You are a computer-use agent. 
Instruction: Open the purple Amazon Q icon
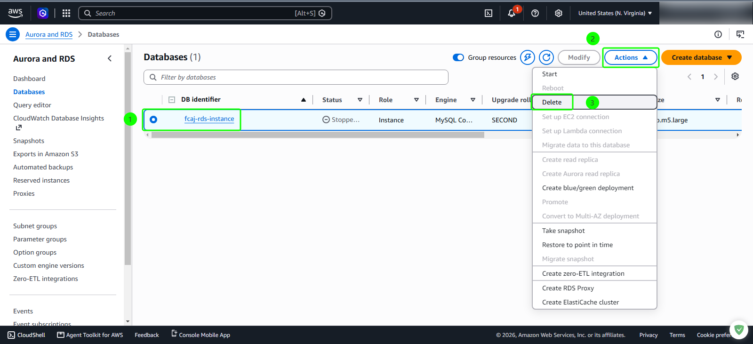click(x=43, y=13)
